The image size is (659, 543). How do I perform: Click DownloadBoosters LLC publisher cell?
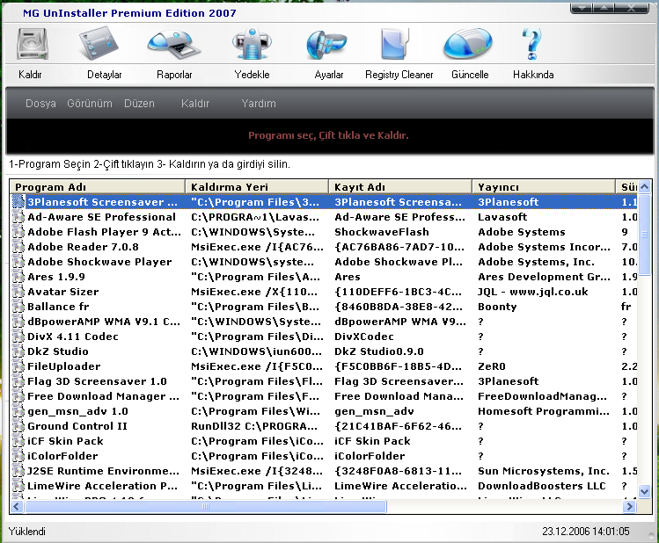pos(542,486)
